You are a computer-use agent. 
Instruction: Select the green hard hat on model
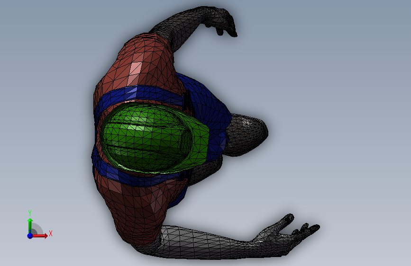click(155, 138)
